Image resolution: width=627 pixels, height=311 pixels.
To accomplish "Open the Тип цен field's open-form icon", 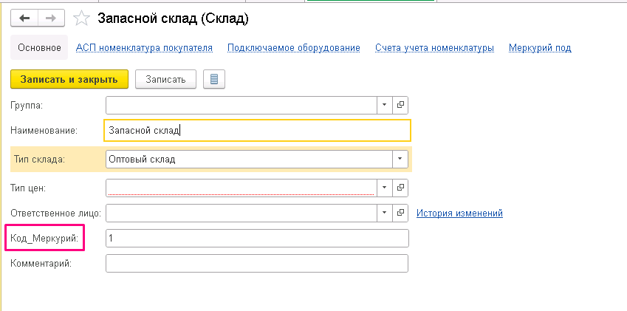I will tap(400, 188).
